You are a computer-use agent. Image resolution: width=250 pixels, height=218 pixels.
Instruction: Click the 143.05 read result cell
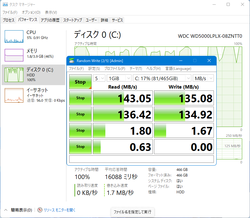[123, 98]
